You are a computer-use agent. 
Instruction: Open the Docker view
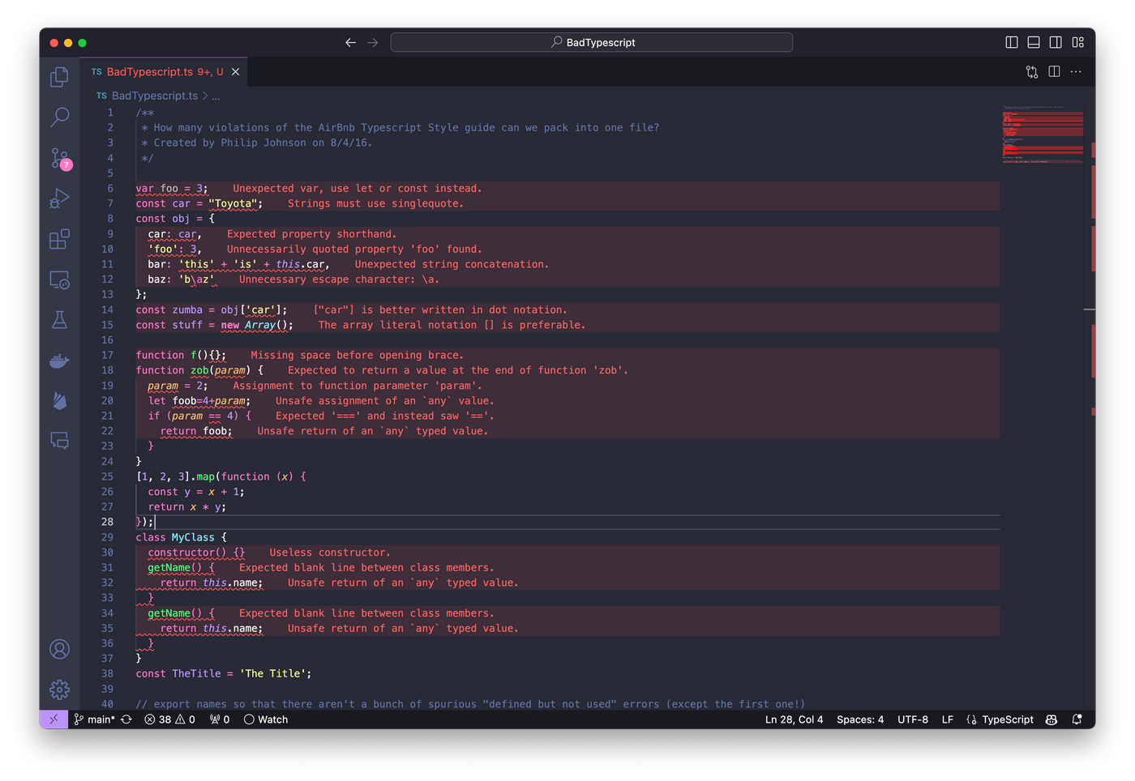click(59, 361)
